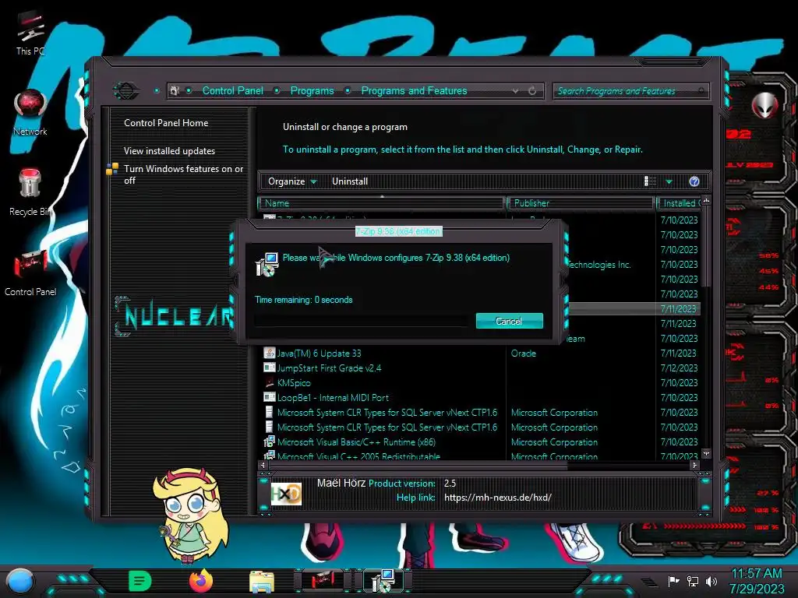Click 7/12/2023 install date cell
The image size is (798, 598).
click(x=679, y=368)
